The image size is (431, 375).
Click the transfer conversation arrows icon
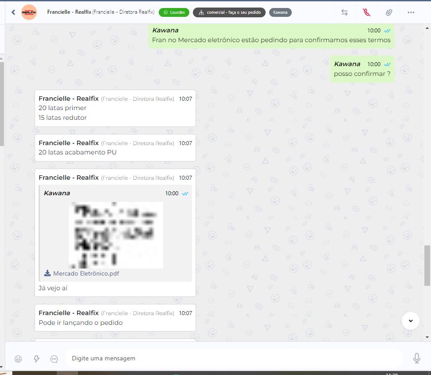tap(345, 12)
